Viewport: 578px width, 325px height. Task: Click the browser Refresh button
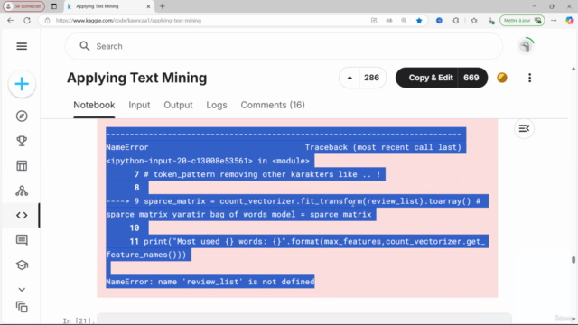[27, 20]
